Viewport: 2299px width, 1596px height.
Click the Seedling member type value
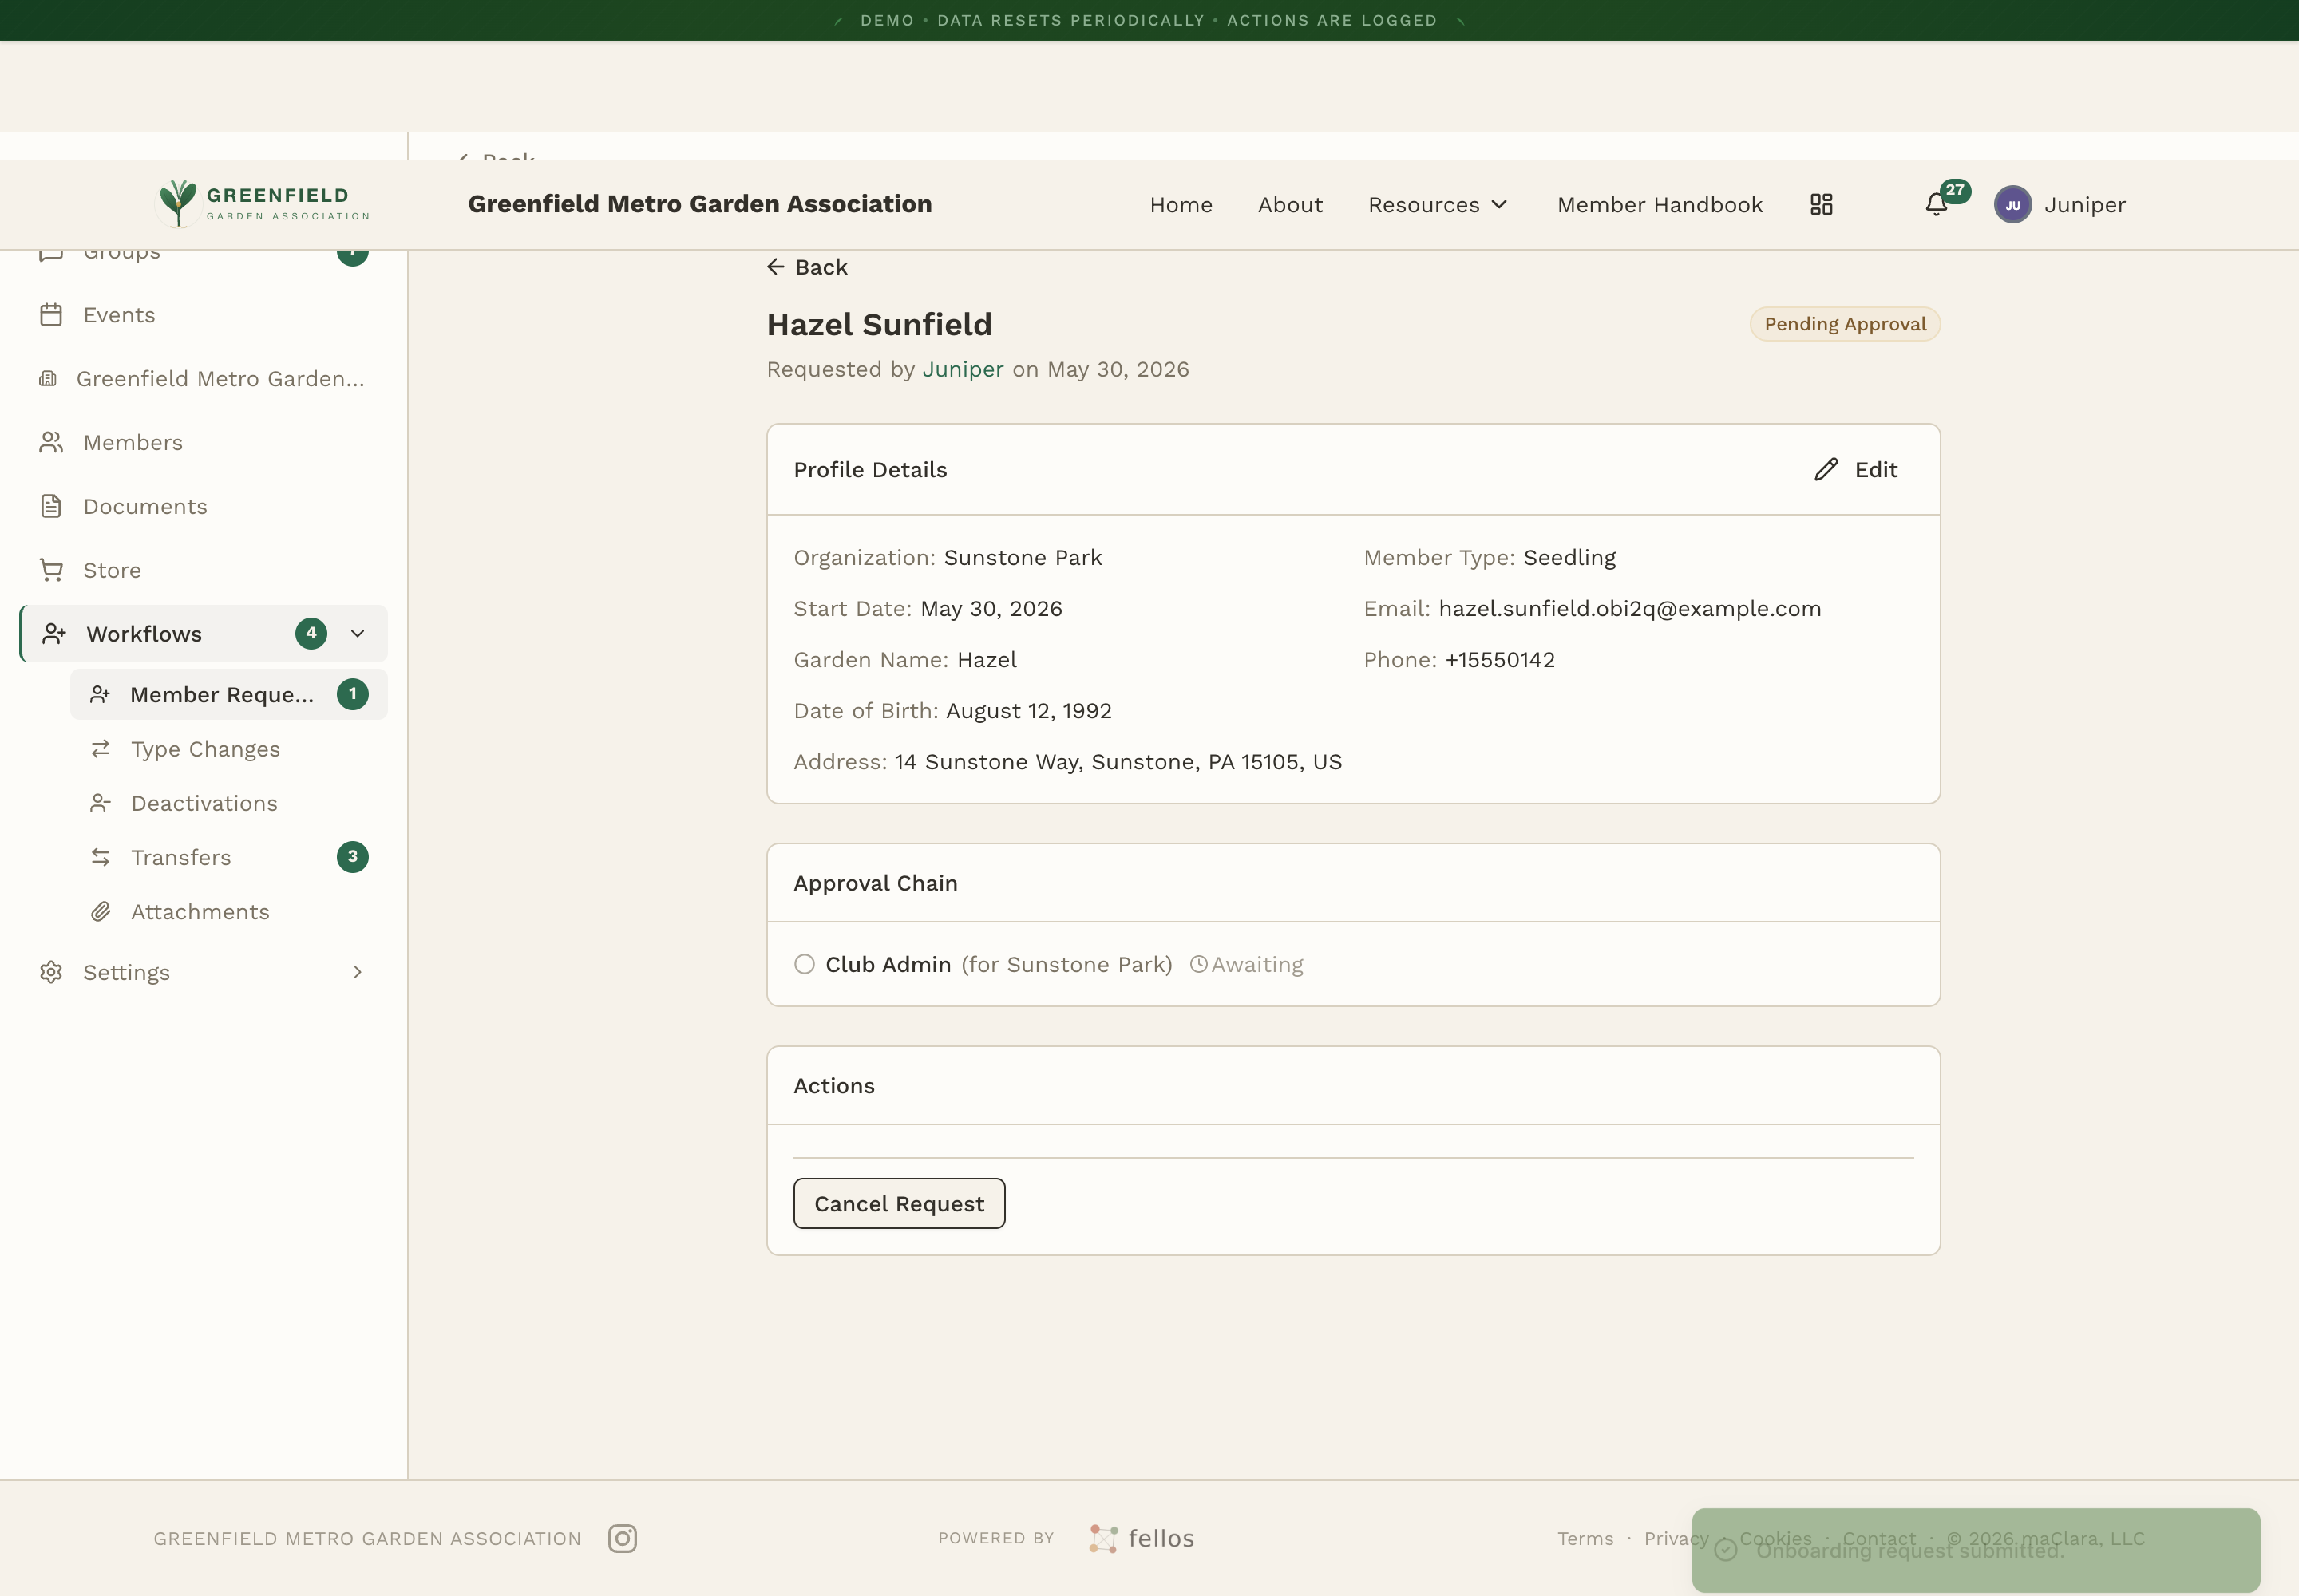click(x=1569, y=558)
